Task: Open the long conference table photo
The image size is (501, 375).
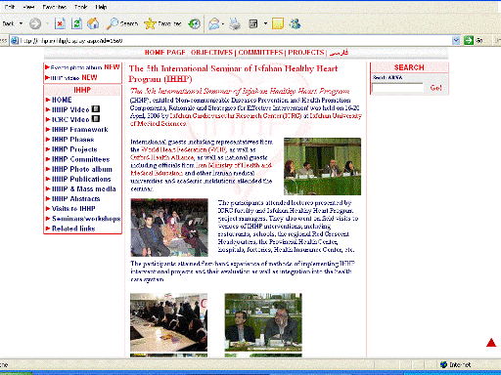Action: click(168, 322)
